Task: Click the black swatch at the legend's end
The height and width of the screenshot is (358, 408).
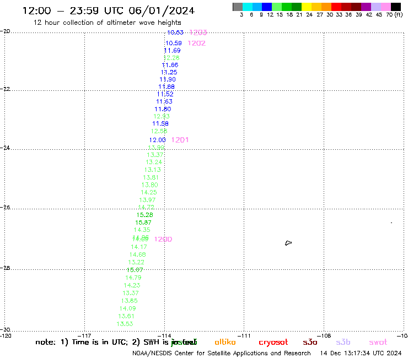Action: coord(396,7)
